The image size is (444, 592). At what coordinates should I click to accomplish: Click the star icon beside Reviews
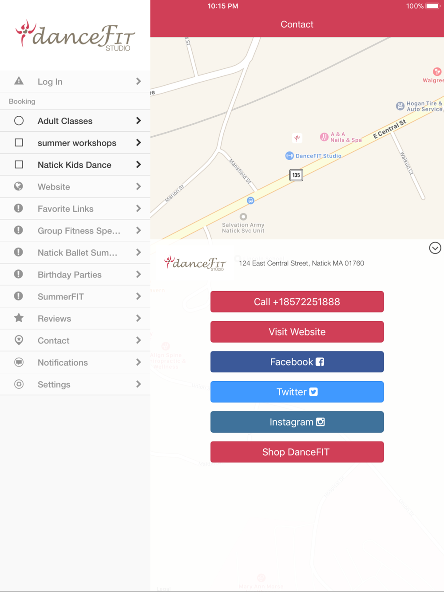coord(19,318)
